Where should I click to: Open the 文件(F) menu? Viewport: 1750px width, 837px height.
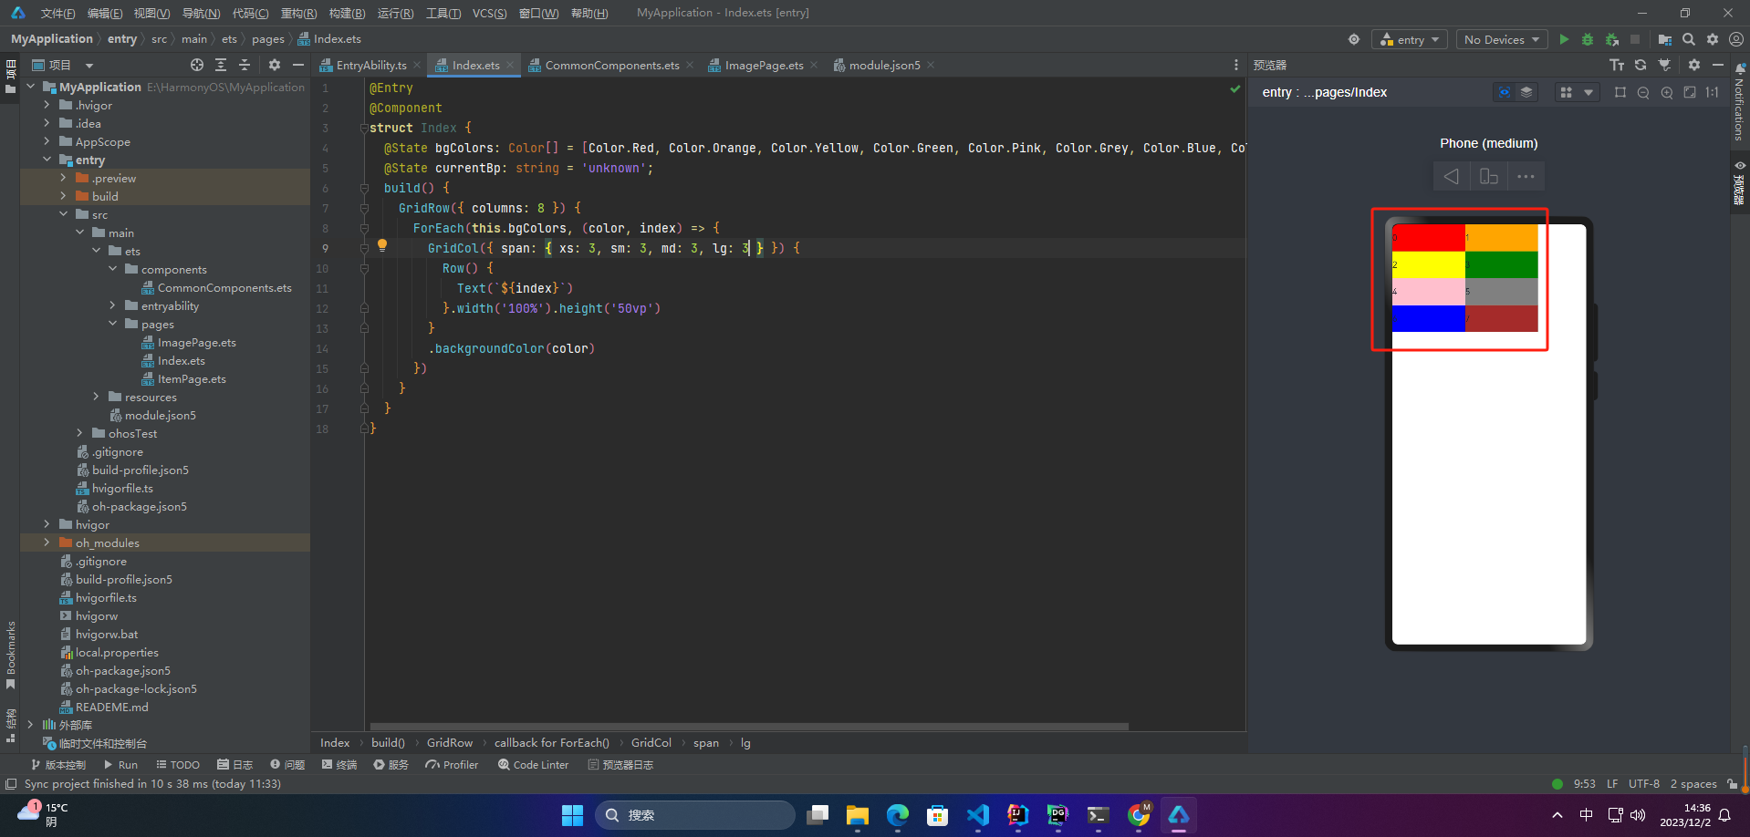coord(57,13)
